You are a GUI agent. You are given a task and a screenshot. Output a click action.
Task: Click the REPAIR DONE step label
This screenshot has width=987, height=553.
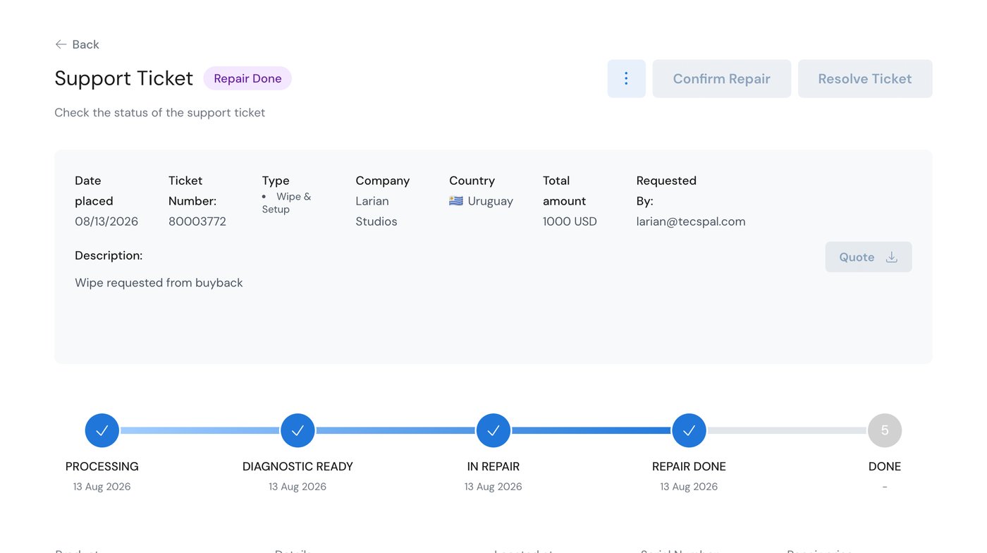coord(689,466)
